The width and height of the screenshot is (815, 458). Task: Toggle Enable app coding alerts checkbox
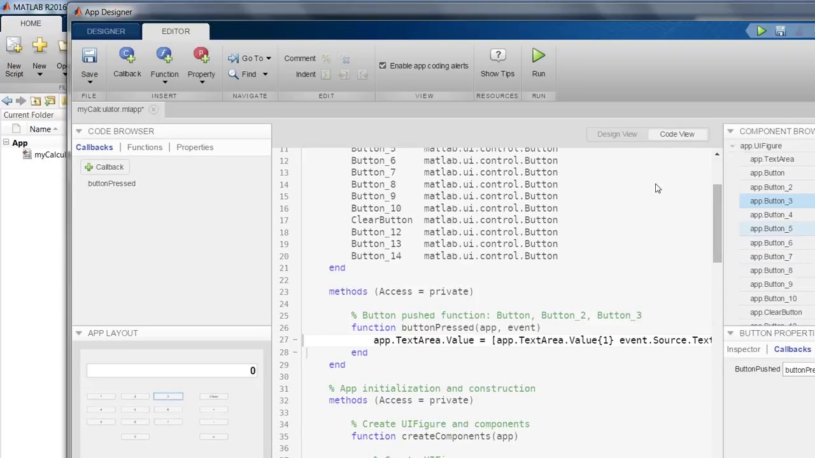point(383,66)
